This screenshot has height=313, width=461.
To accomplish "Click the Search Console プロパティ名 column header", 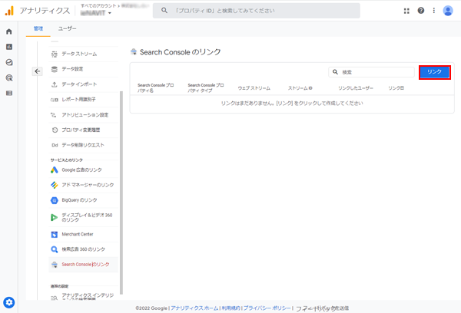I will [x=155, y=87].
